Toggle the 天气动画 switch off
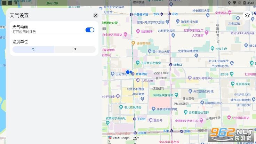The height and width of the screenshot is (144, 256). click(90, 30)
